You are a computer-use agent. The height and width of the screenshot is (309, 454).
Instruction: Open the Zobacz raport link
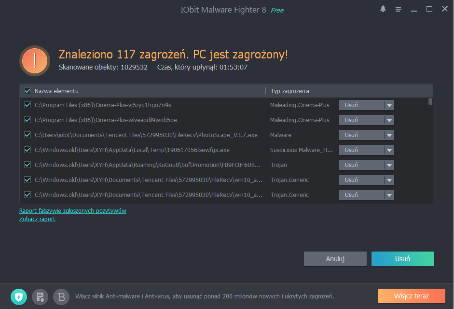37,219
